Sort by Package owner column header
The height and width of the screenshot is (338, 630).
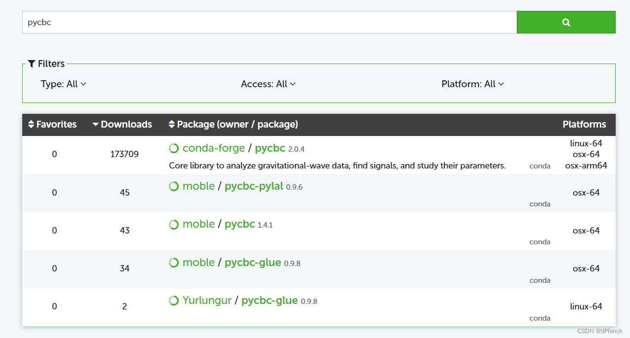[x=233, y=124]
